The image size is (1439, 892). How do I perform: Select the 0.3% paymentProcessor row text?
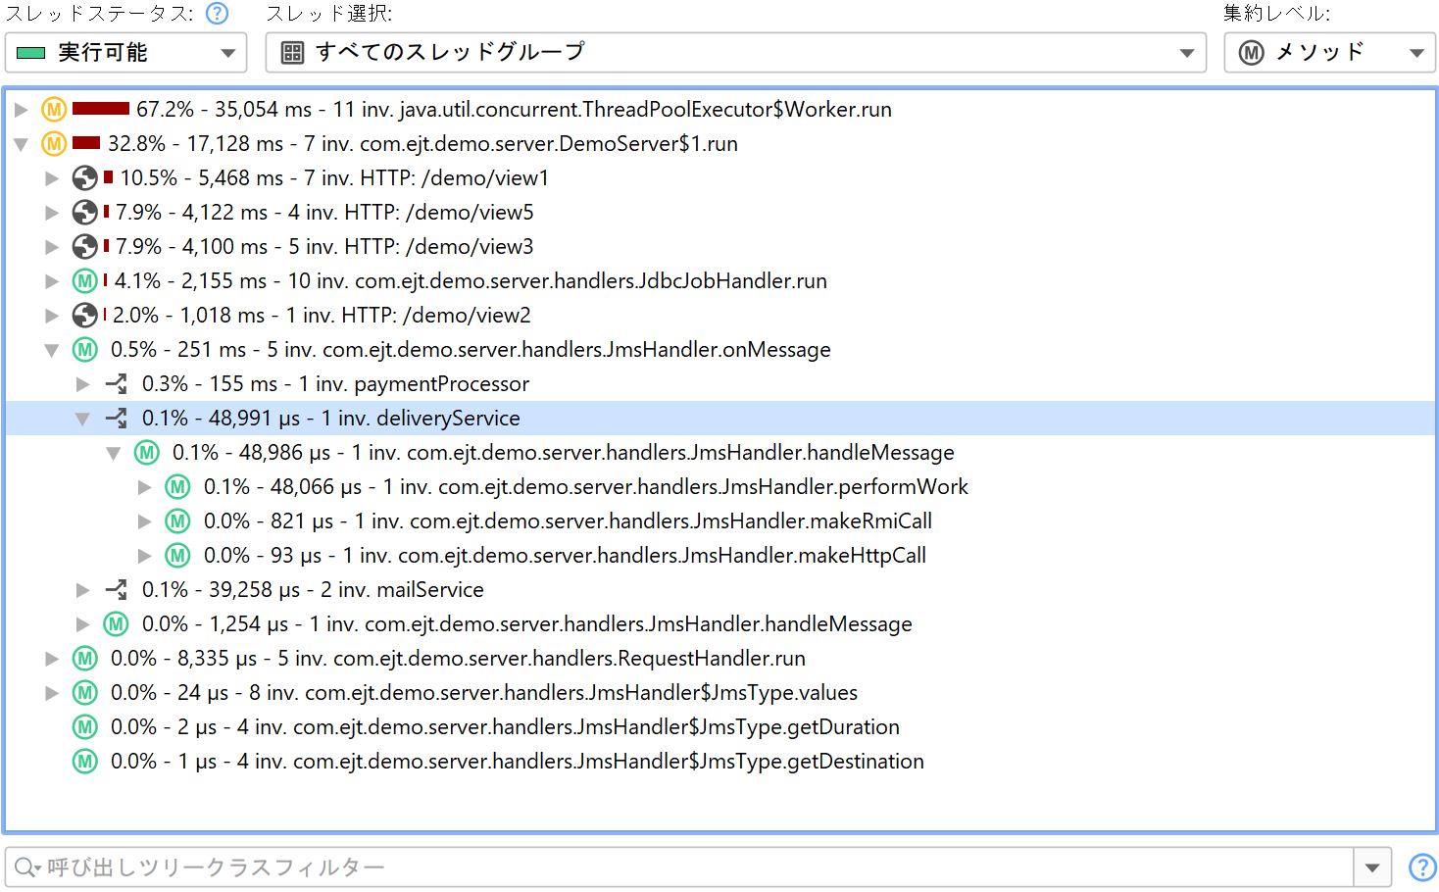coord(335,384)
